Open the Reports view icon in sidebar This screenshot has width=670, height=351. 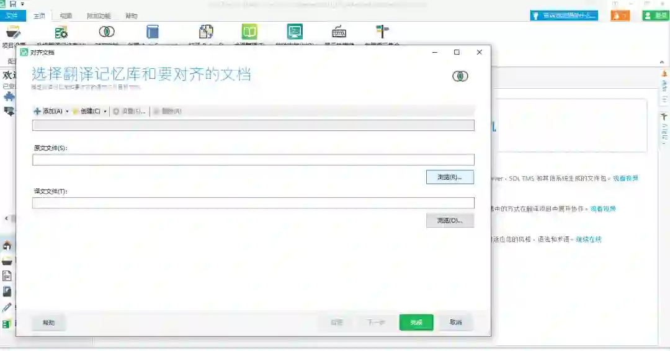click(x=7, y=291)
